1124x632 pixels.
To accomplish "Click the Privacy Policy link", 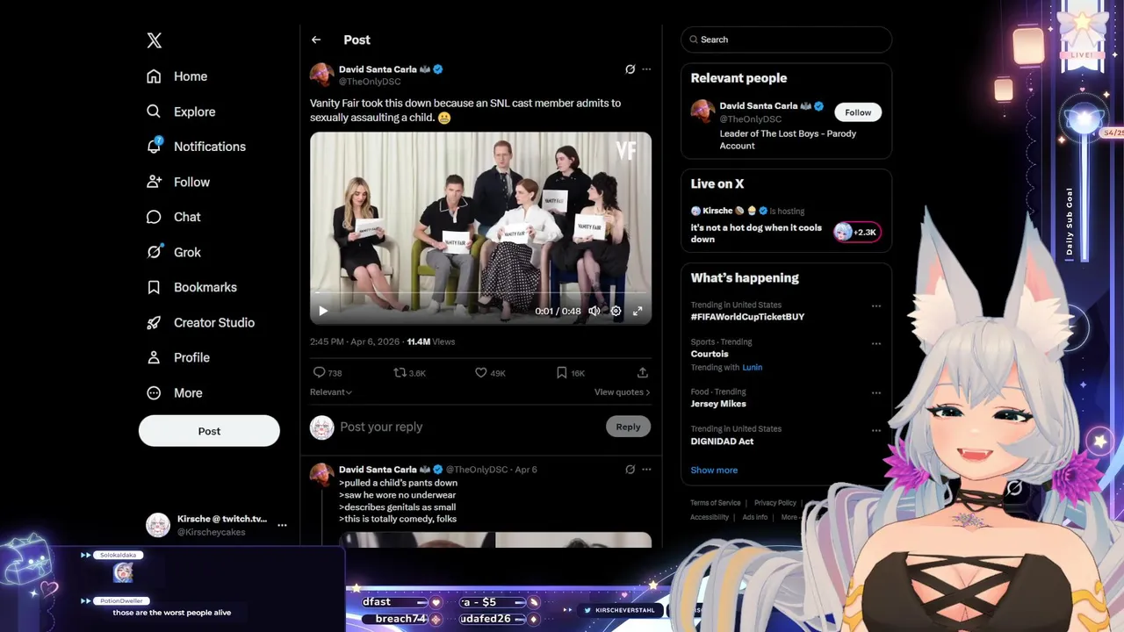I will 775,503.
